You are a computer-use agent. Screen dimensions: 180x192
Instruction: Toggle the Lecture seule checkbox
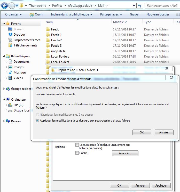77,145
